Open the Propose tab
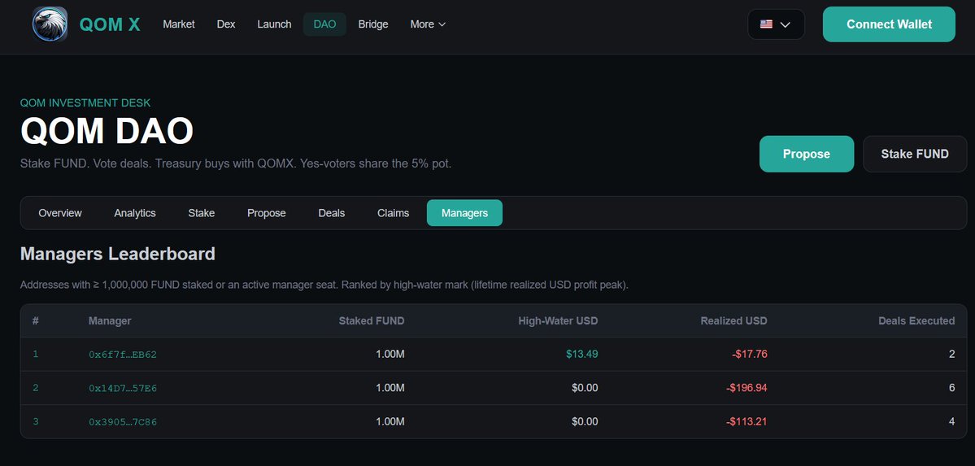 click(266, 213)
